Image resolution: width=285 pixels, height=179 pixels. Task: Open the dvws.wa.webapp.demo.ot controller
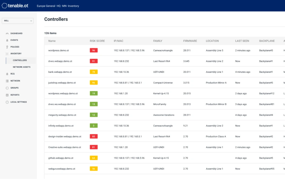[x=62, y=104]
